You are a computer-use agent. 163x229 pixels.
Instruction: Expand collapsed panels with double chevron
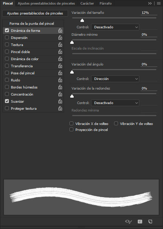150,3
